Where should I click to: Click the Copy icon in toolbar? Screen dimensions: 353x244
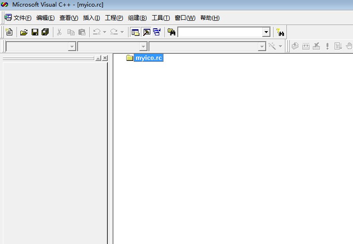[x=71, y=32]
